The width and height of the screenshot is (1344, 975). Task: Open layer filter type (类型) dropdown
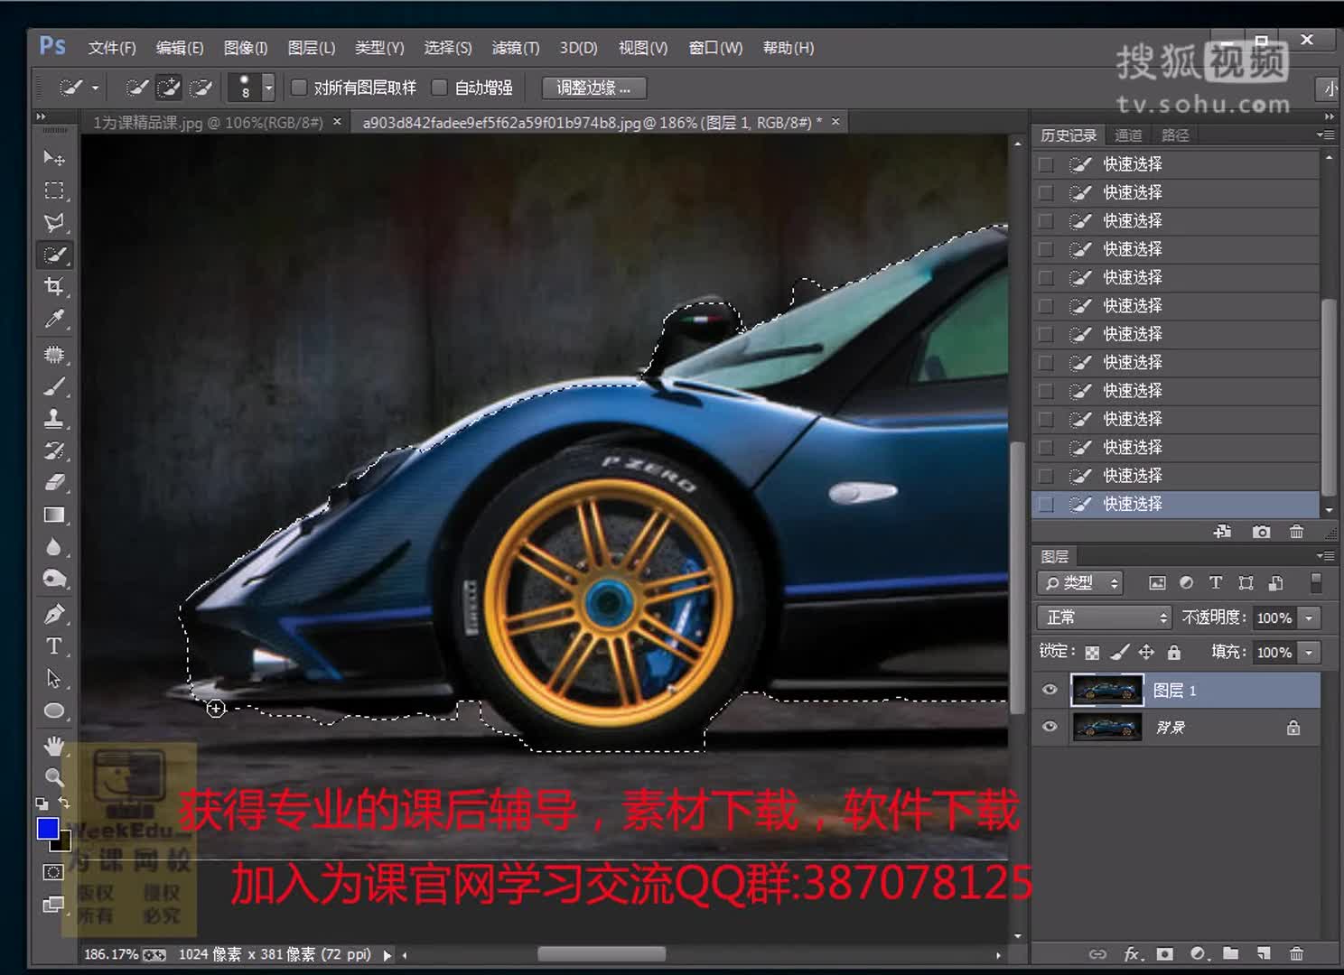1080,583
